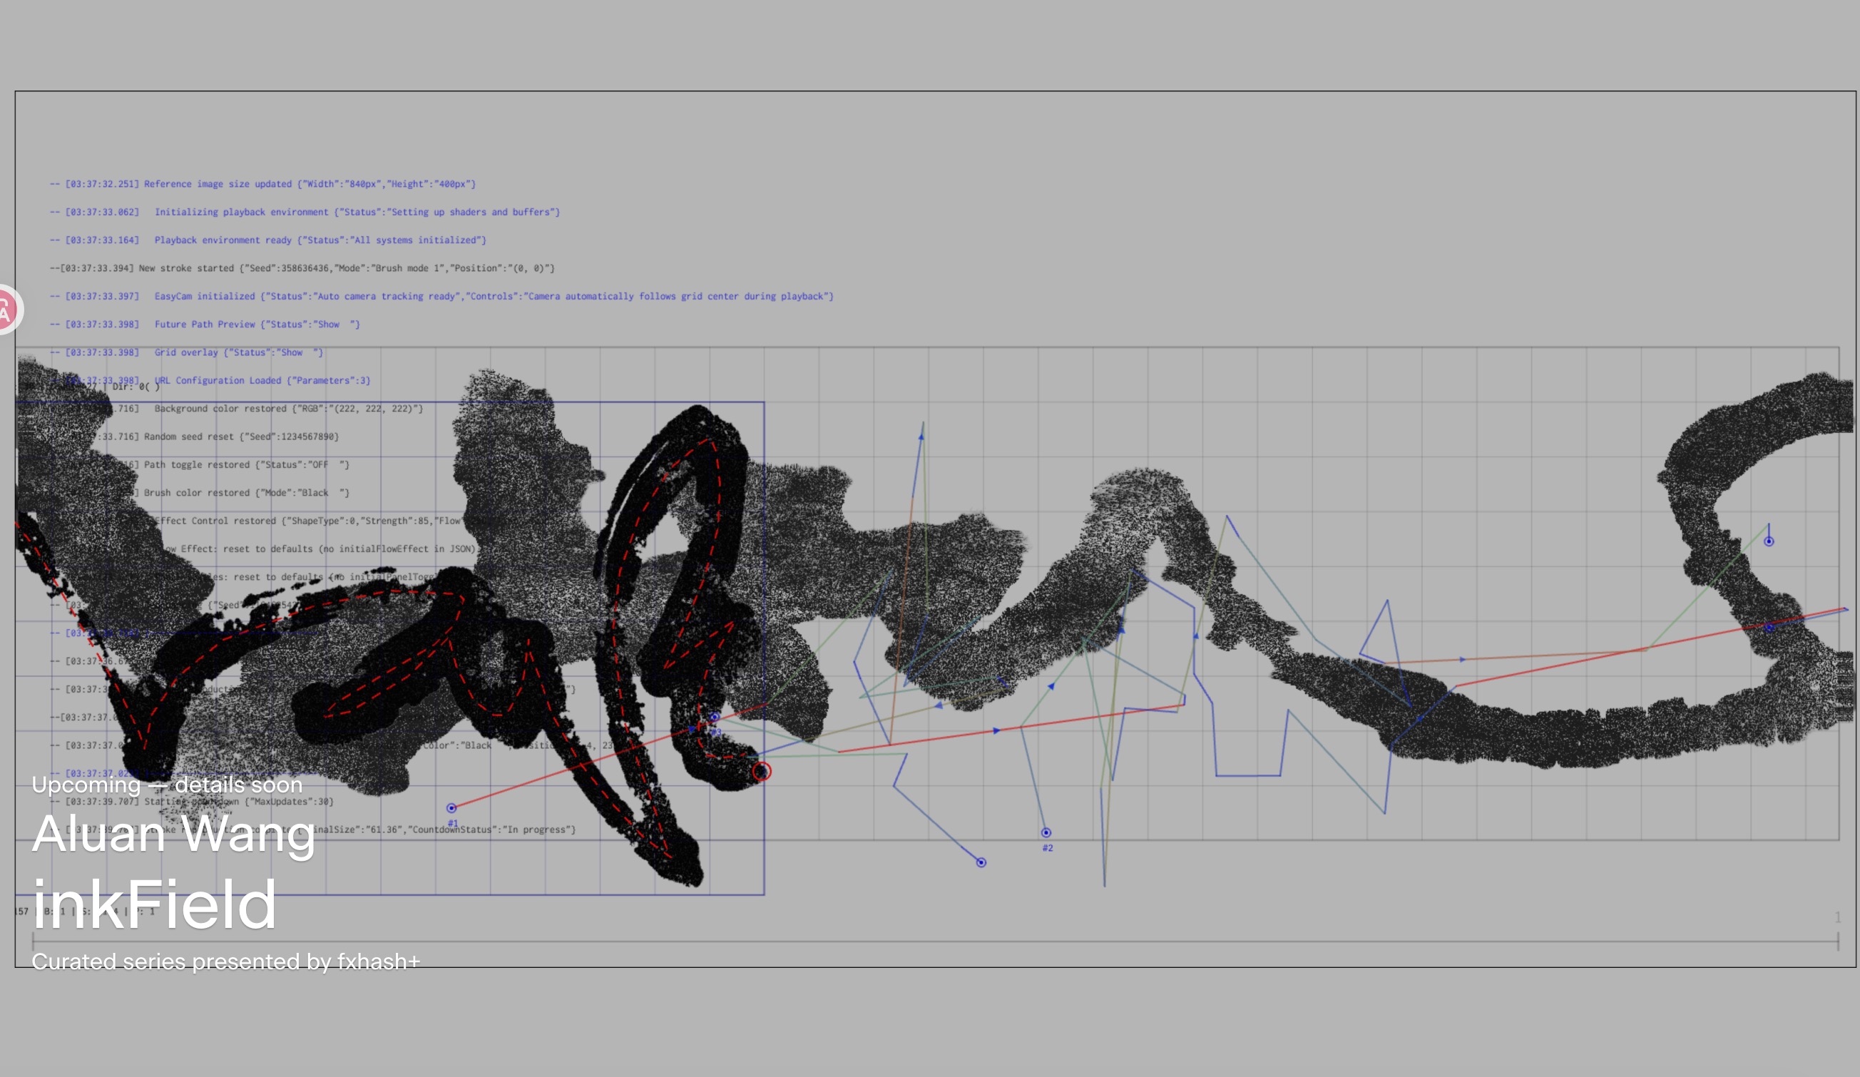Viewport: 1860px width, 1077px height.
Task: Click log line 'Playback environment ready'
Action: click(268, 240)
